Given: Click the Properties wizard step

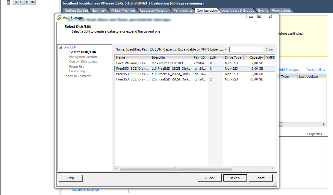Looking at the screenshot, I should (x=77, y=66).
